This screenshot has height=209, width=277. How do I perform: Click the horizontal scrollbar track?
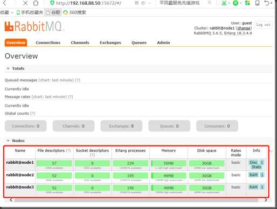[x=136, y=200]
